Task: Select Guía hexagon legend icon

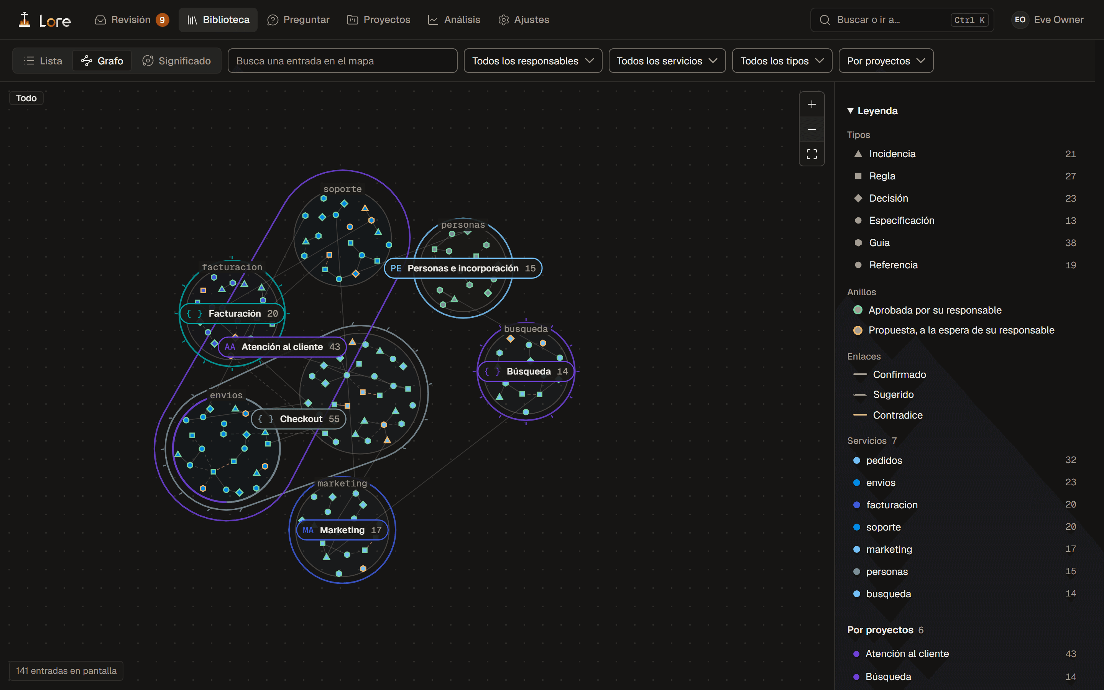Action: pos(858,243)
